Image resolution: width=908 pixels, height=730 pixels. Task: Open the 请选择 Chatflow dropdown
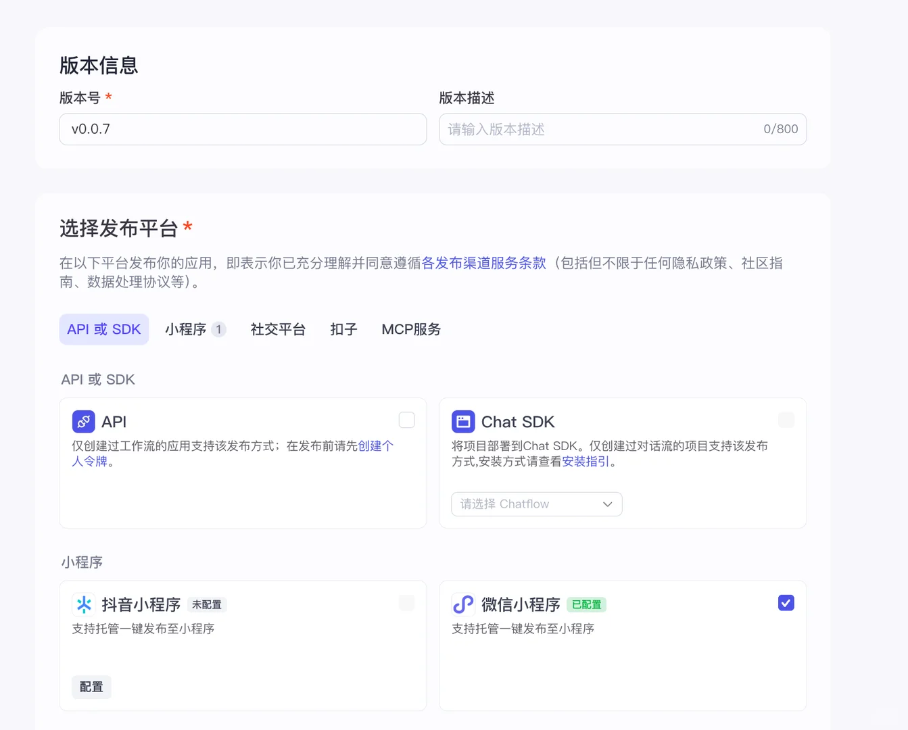click(x=537, y=504)
